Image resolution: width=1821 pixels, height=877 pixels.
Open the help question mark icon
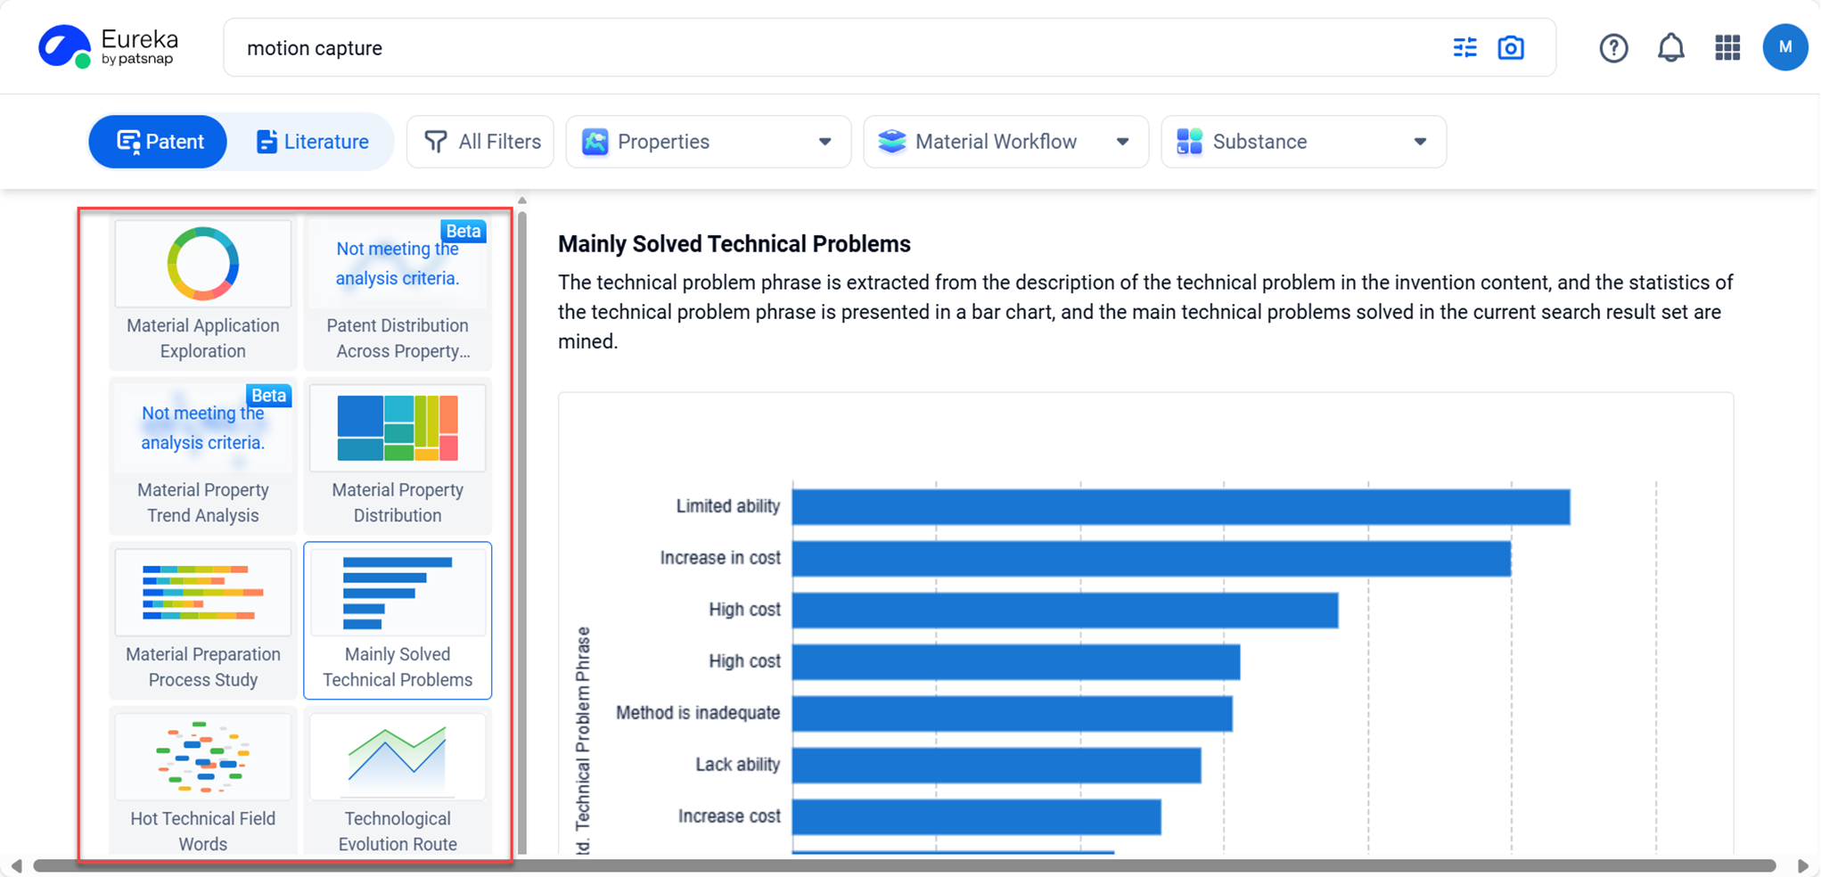tap(1613, 48)
